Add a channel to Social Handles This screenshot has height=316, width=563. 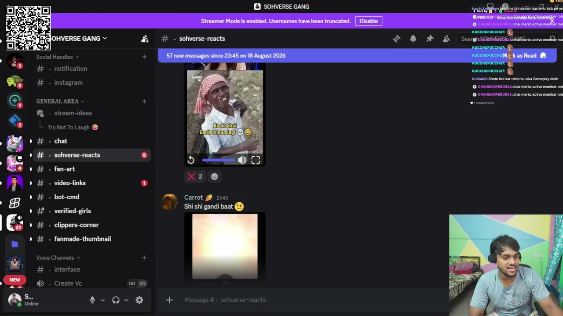coord(144,57)
